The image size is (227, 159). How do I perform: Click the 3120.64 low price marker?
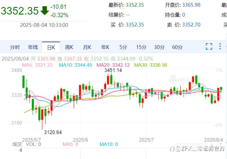53,132
